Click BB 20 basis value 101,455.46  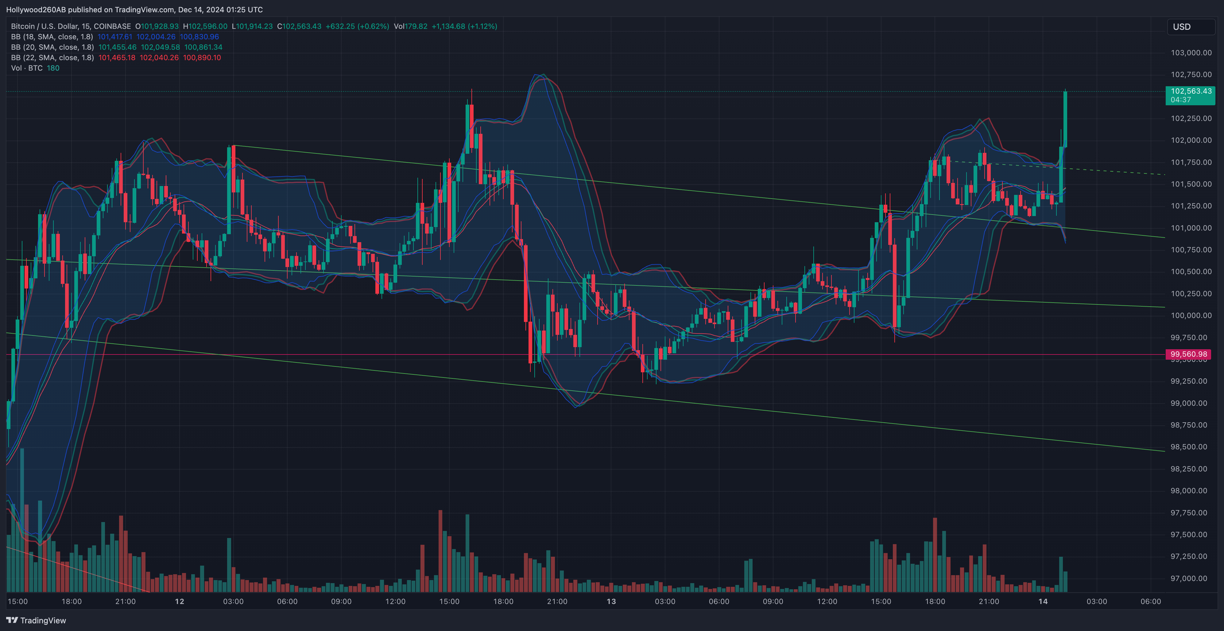[x=117, y=47]
